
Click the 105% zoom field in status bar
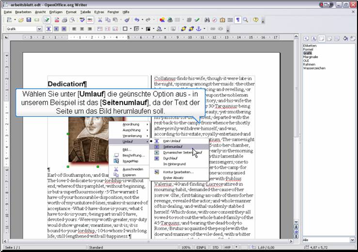(x=186, y=248)
